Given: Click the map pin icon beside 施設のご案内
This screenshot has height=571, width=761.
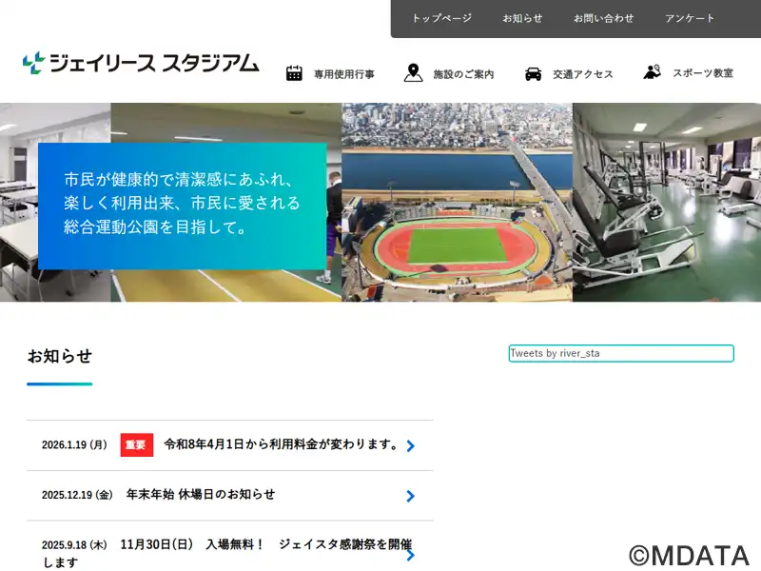Looking at the screenshot, I should (413, 73).
